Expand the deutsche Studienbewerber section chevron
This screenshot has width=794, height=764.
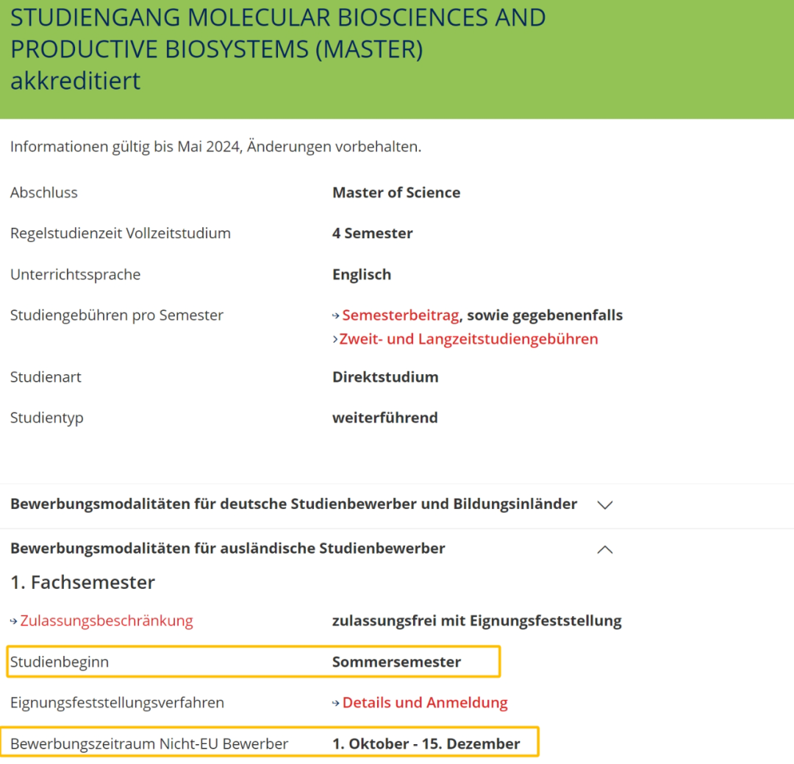pyautogui.click(x=605, y=505)
